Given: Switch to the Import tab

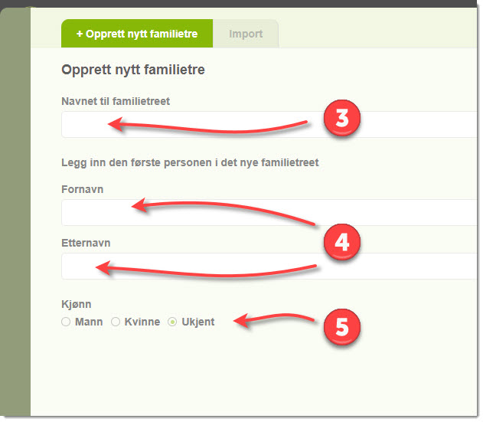Looking at the screenshot, I should pyautogui.click(x=246, y=34).
